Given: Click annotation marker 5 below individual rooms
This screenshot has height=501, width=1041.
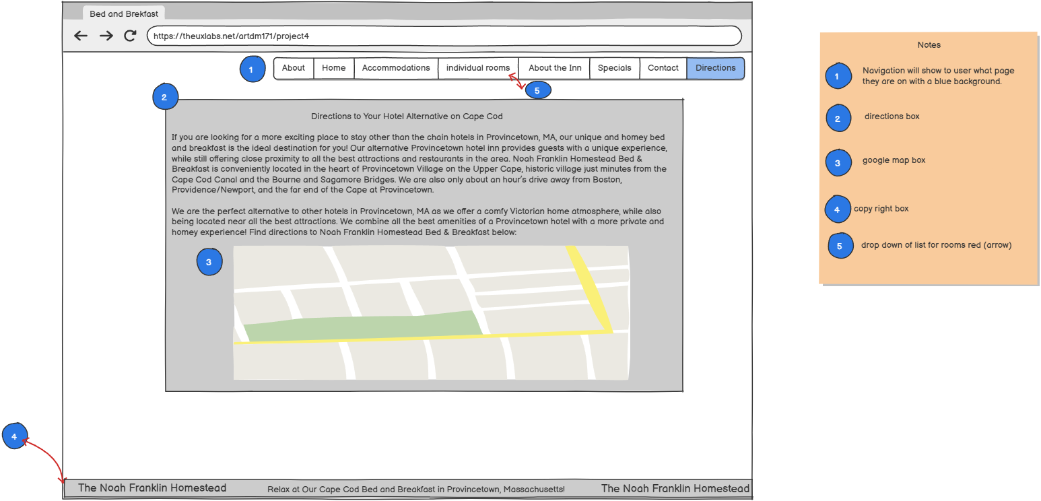Looking at the screenshot, I should tap(538, 89).
